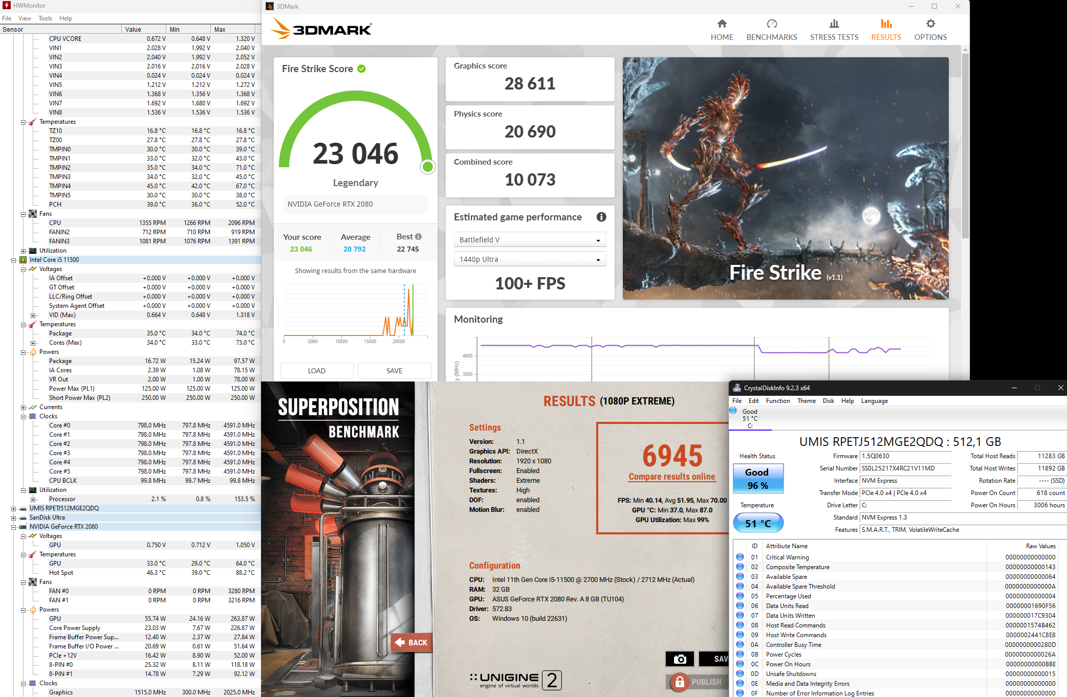The height and width of the screenshot is (697, 1067).
Task: Click the Intel Core i5 11500 chip icon
Action: [x=23, y=260]
